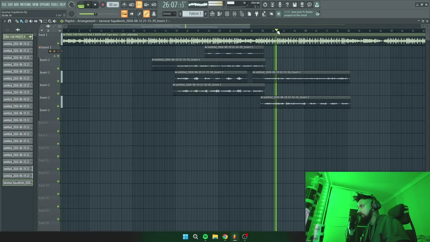Mute Track 9 with its green switch
Screen dimensions: 430x242
[58, 144]
